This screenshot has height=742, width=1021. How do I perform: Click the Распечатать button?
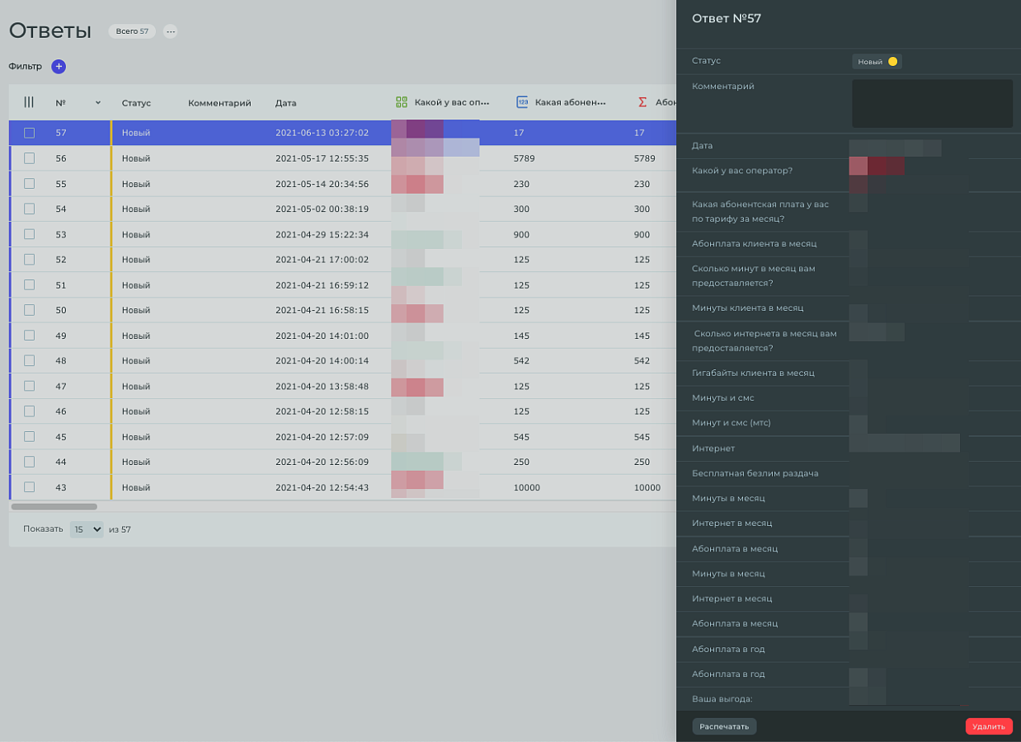724,726
